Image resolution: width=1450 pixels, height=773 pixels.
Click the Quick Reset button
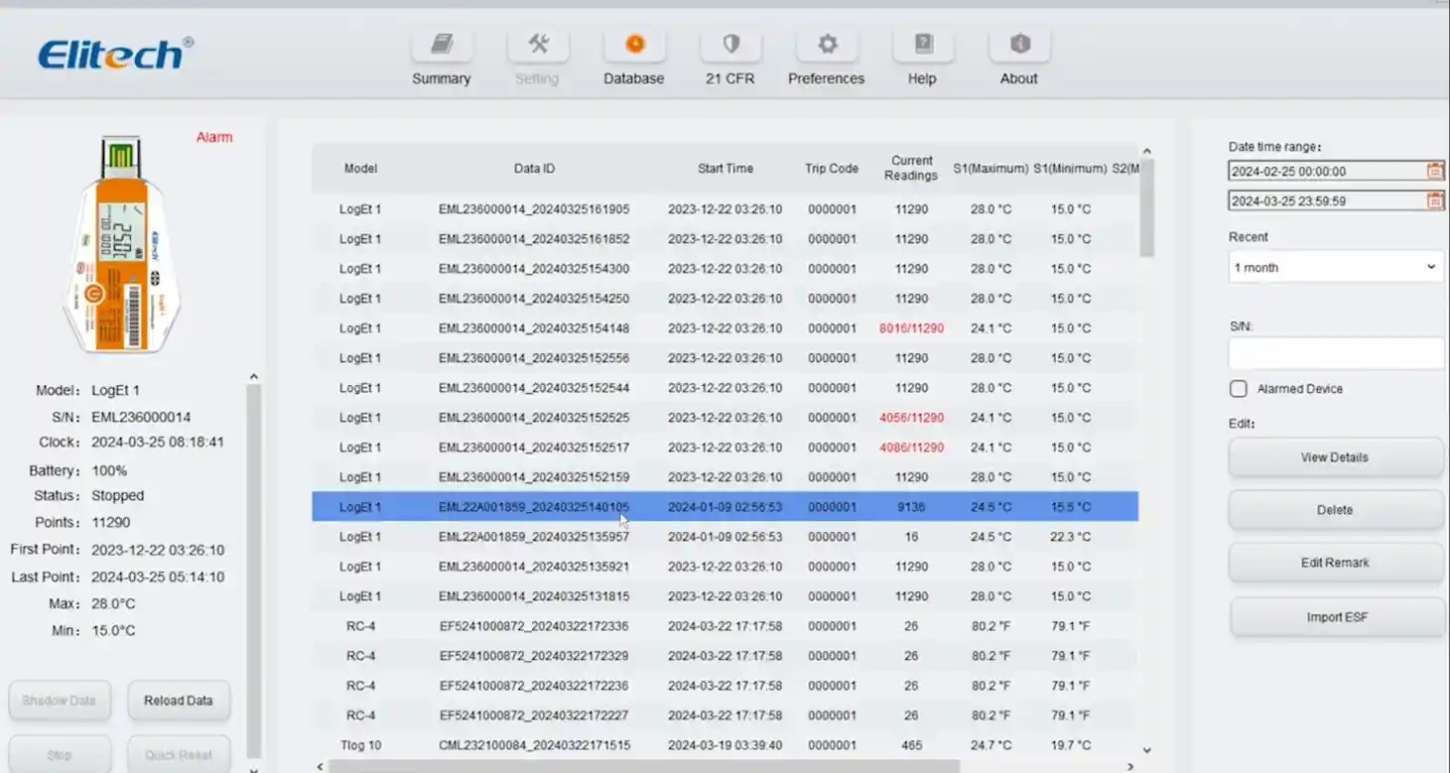pos(179,755)
